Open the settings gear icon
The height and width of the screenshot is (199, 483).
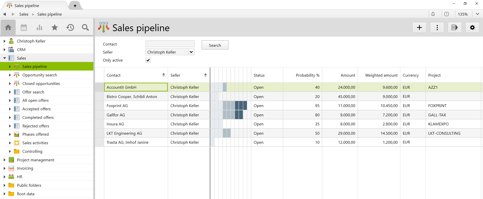click(472, 28)
